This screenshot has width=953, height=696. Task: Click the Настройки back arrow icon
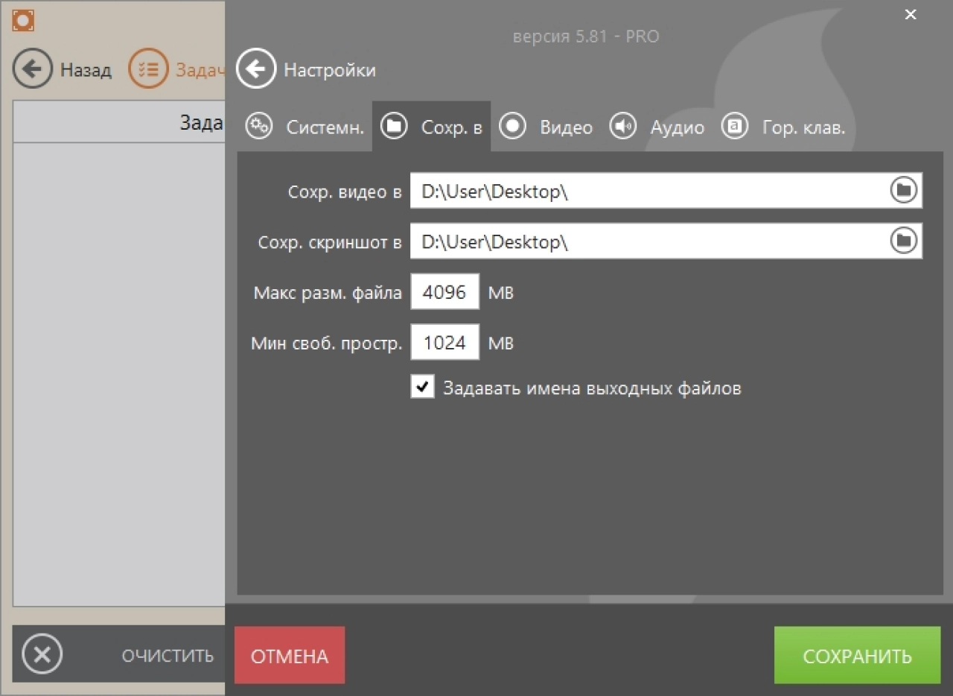(x=256, y=69)
